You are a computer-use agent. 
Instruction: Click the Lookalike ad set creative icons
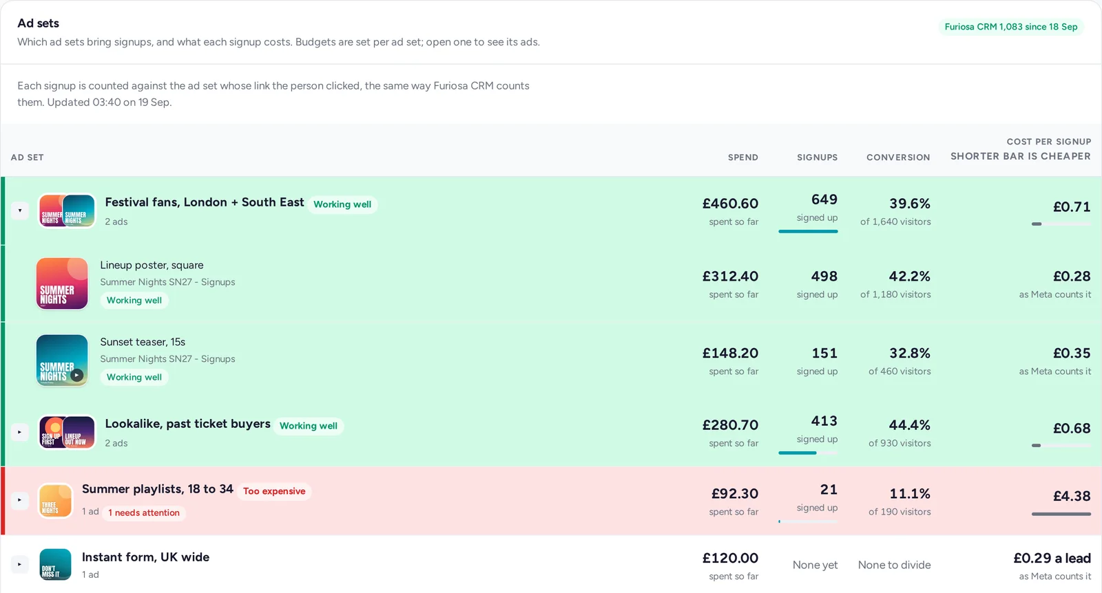click(x=67, y=432)
